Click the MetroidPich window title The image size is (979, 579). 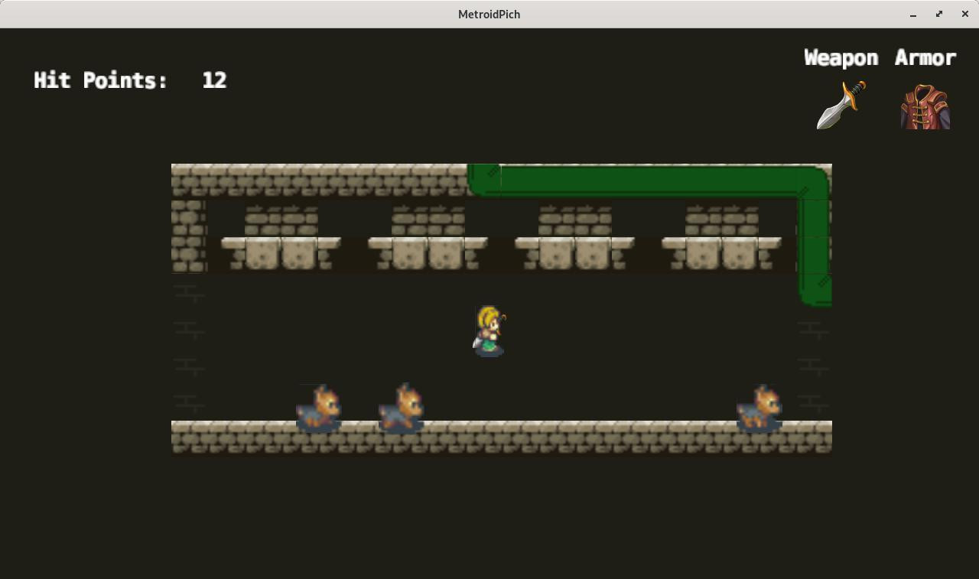pos(489,14)
